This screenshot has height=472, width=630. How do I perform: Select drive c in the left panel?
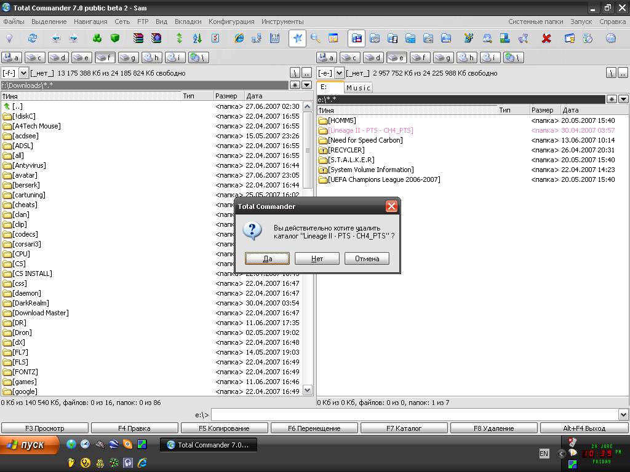pos(35,58)
